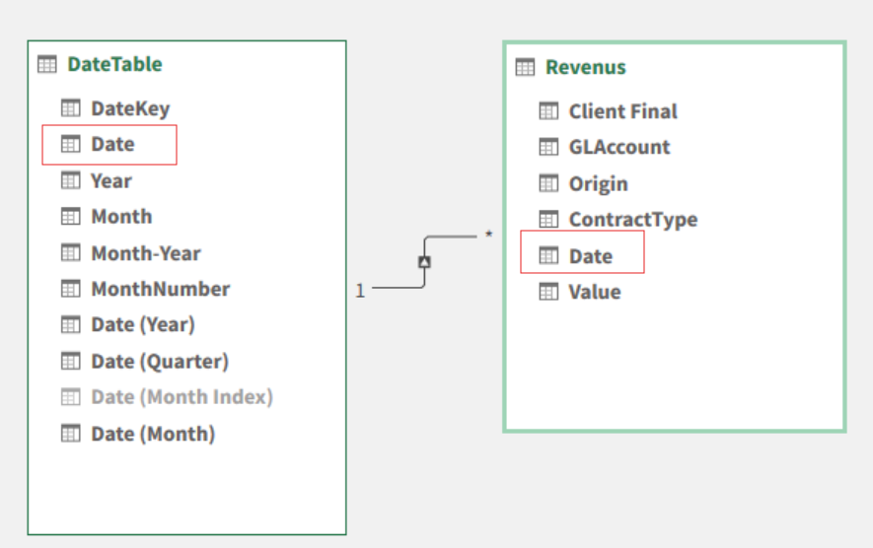Select the Date (Year) field name

(143, 325)
